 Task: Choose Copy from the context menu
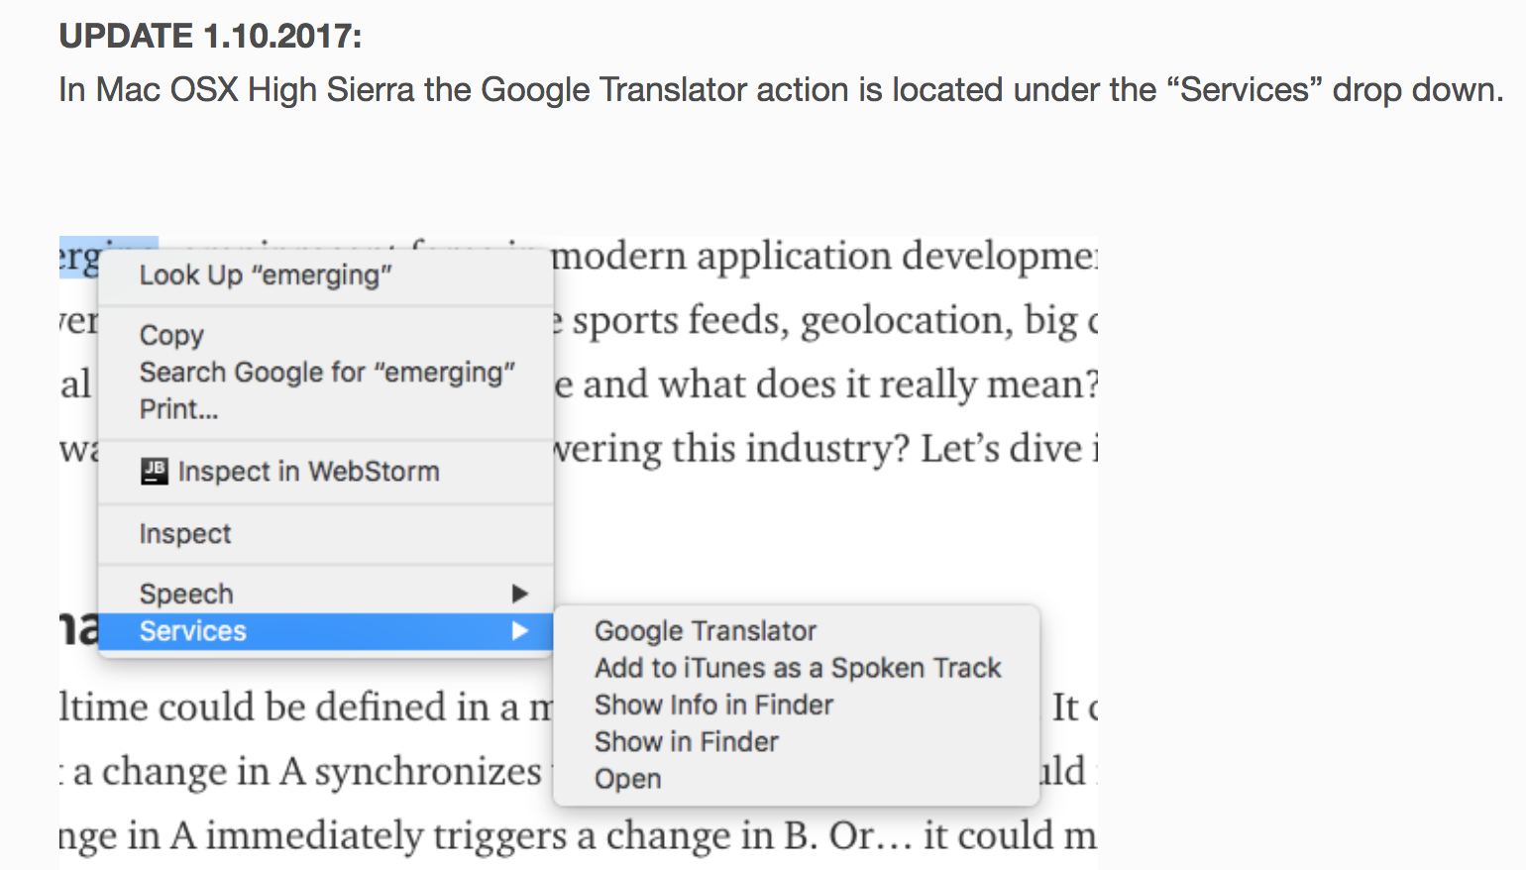325,335
